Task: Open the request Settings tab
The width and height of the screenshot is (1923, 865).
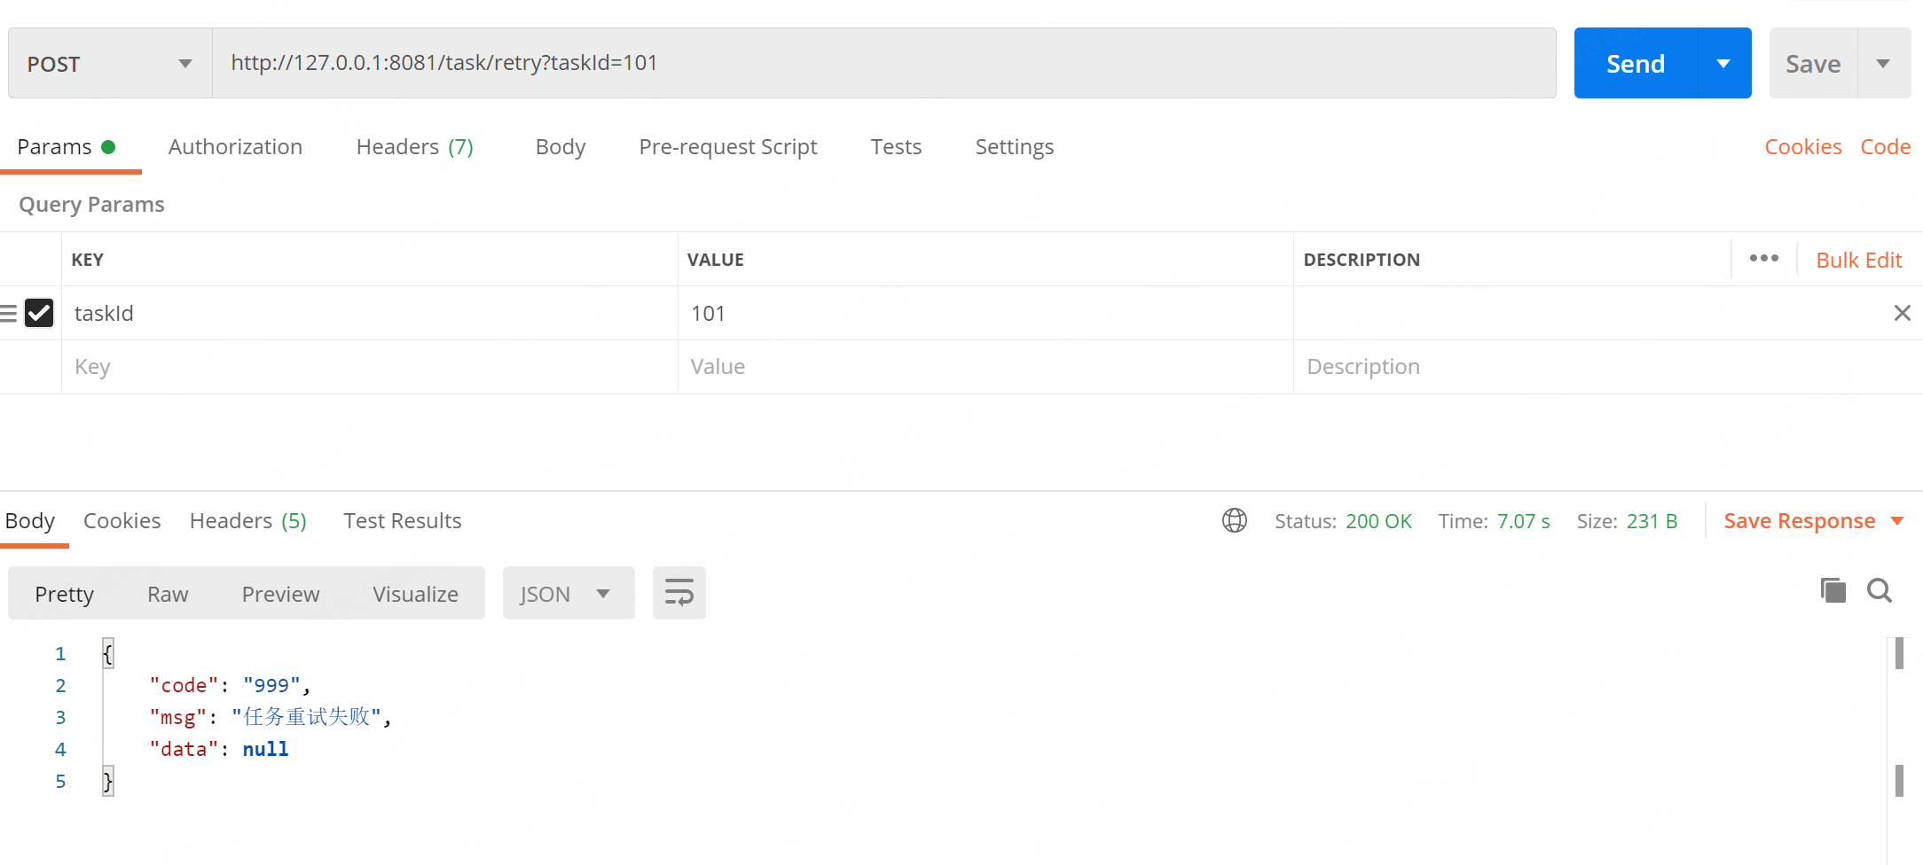Action: [1015, 147]
